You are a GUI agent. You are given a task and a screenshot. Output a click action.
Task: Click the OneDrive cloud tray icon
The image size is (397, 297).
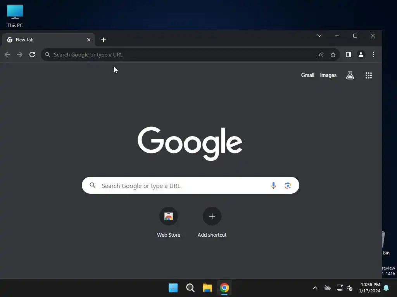(328, 288)
